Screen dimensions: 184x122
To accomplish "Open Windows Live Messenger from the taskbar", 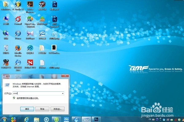I will (x=13, y=120).
